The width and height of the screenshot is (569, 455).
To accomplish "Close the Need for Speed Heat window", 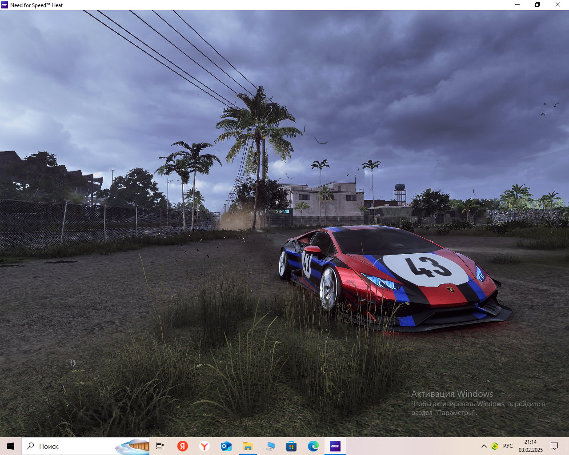I will coord(558,5).
